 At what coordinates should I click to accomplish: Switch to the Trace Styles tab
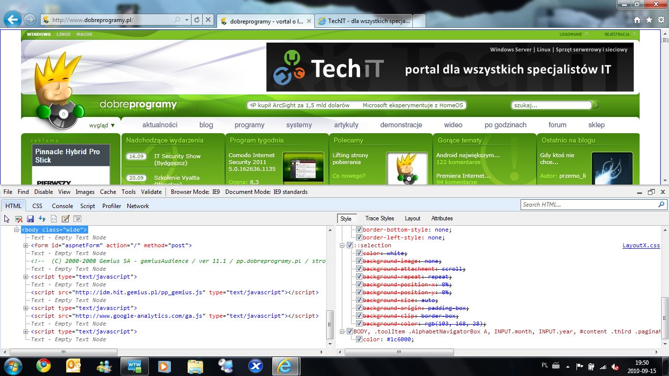(380, 218)
